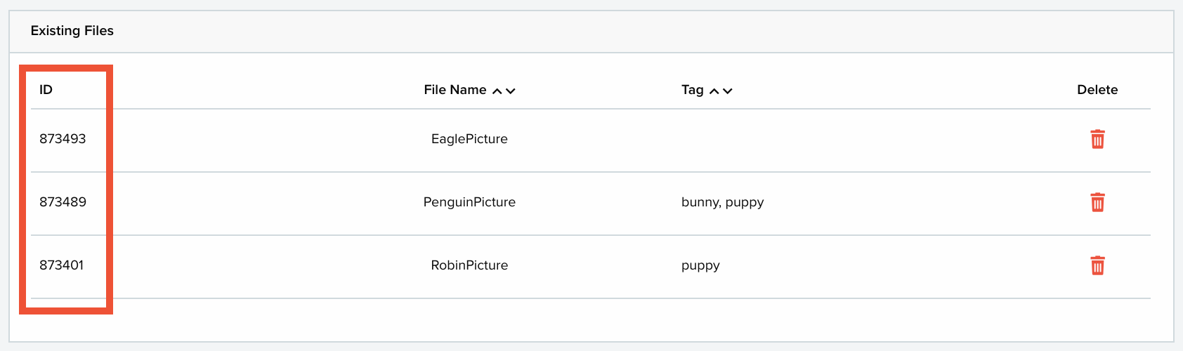
Task: Click the Delete column header
Action: (1097, 90)
